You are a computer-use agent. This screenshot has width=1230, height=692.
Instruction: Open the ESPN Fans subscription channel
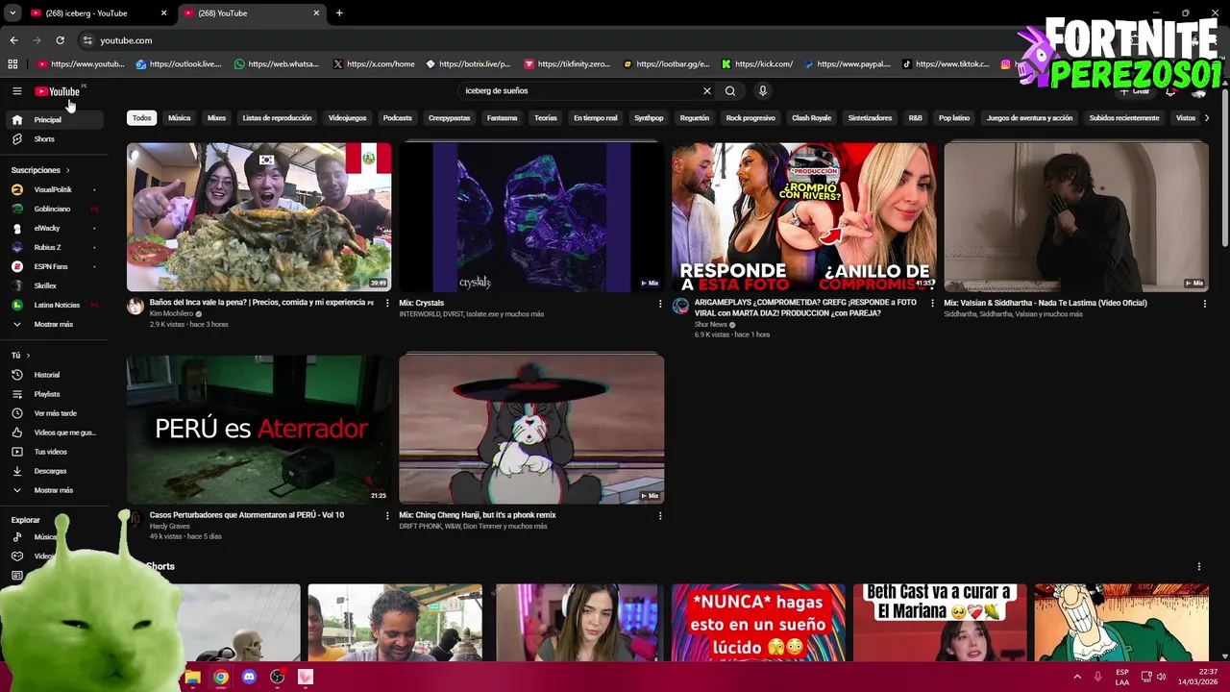54,266
